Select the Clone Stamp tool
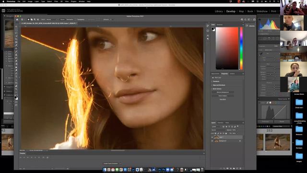Image resolution: width=307 pixels, height=173 pixels. click(x=16, y=55)
